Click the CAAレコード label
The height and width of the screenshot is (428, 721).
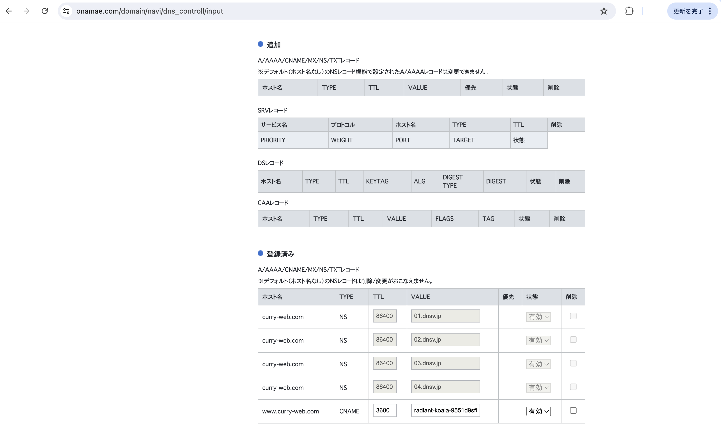[x=273, y=203]
